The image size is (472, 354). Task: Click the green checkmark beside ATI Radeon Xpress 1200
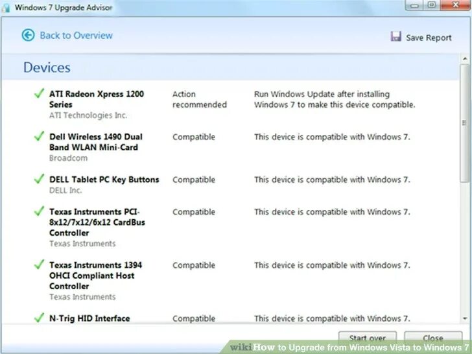pos(39,93)
